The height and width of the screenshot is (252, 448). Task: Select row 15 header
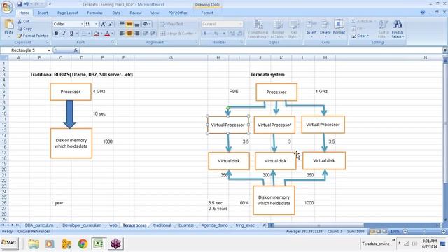[4, 141]
